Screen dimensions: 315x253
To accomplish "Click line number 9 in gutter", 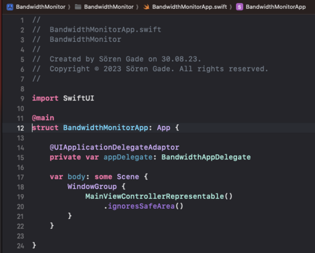I will click(22, 99).
